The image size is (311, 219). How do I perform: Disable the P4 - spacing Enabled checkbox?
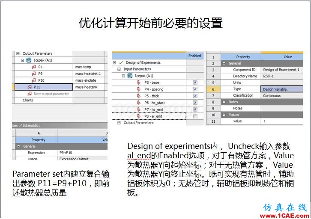[x=195, y=89]
